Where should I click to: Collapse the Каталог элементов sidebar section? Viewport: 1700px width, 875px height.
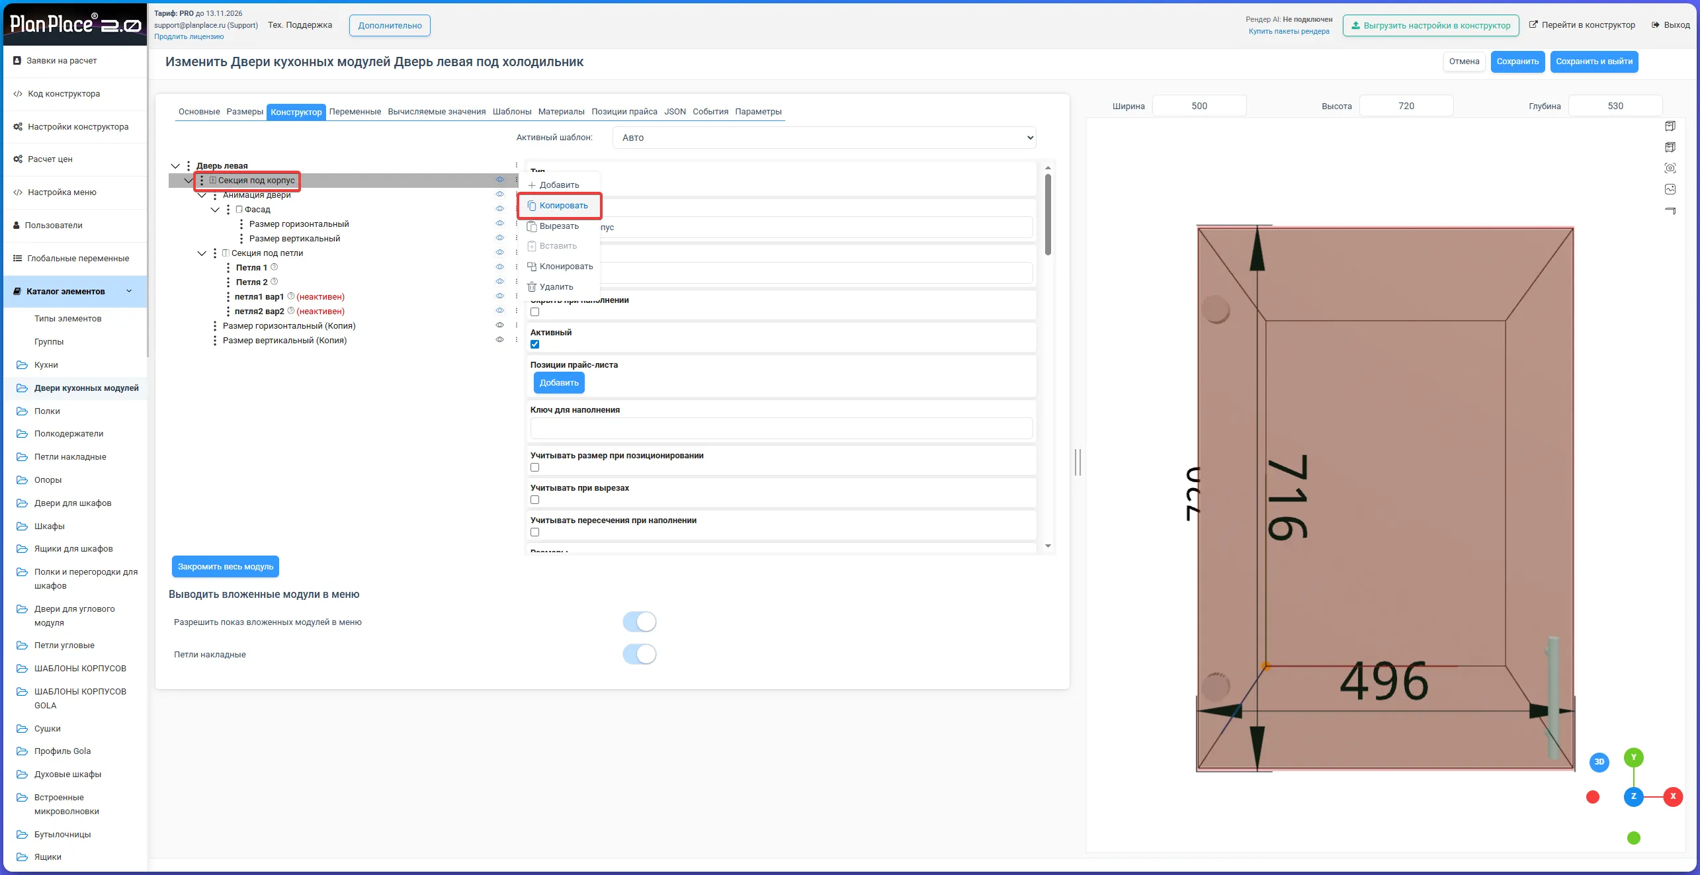coord(129,291)
